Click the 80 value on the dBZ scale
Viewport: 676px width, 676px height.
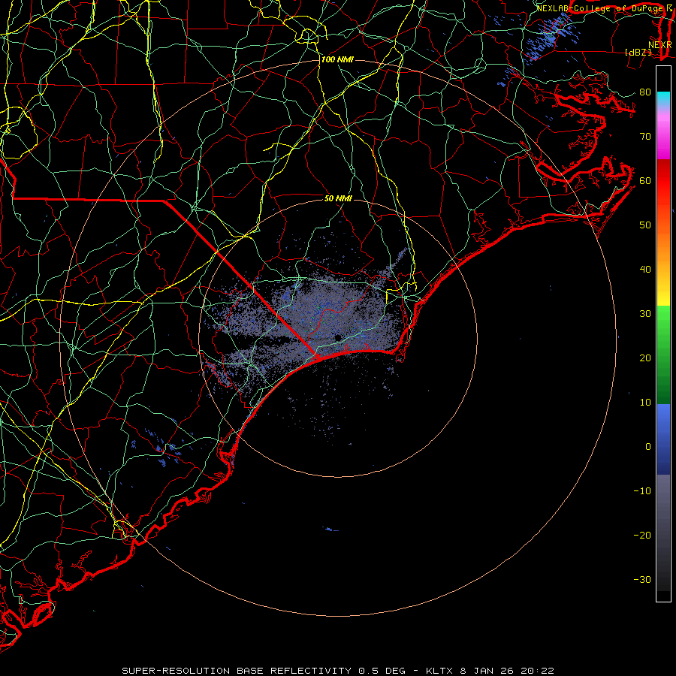pyautogui.click(x=645, y=92)
